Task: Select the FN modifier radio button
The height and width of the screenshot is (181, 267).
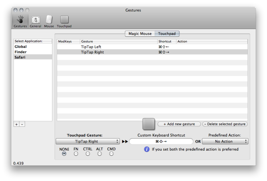Action: point(76,154)
